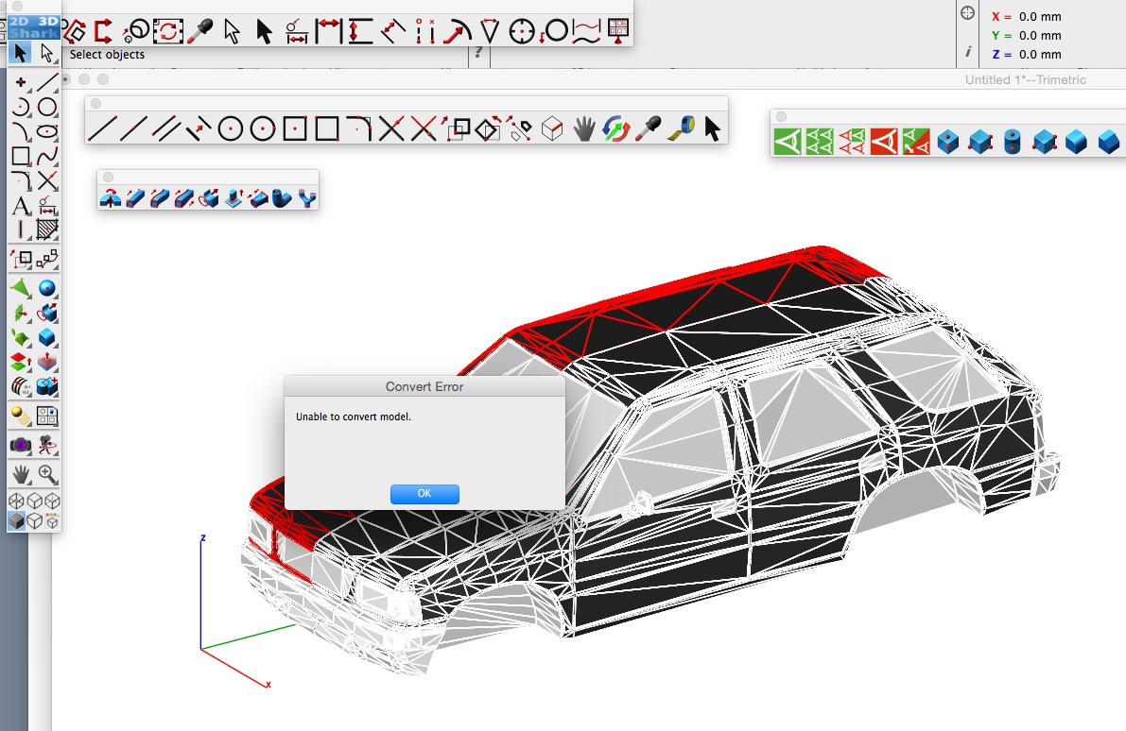Select the eyedropper tool in top toolbar
The width and height of the screenshot is (1126, 731).
[199, 31]
